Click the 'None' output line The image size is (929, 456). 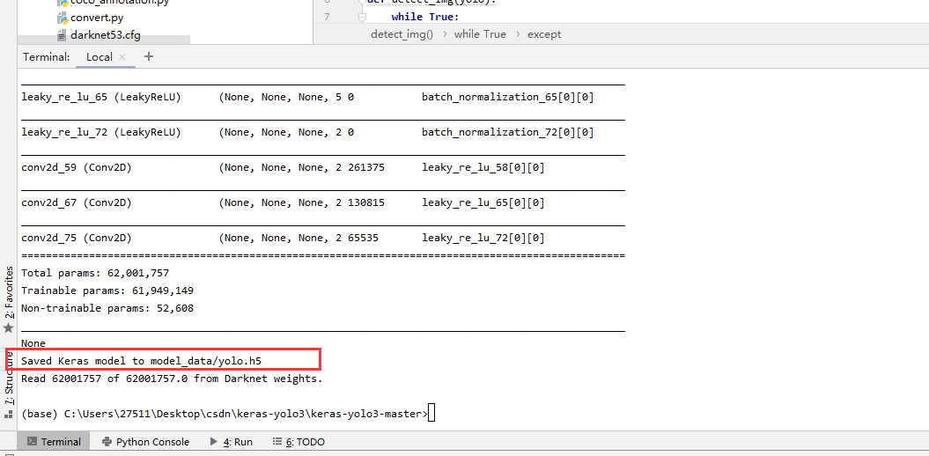click(33, 343)
